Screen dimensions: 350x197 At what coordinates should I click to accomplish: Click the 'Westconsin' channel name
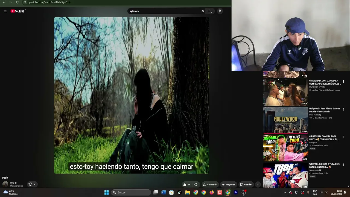314,170
